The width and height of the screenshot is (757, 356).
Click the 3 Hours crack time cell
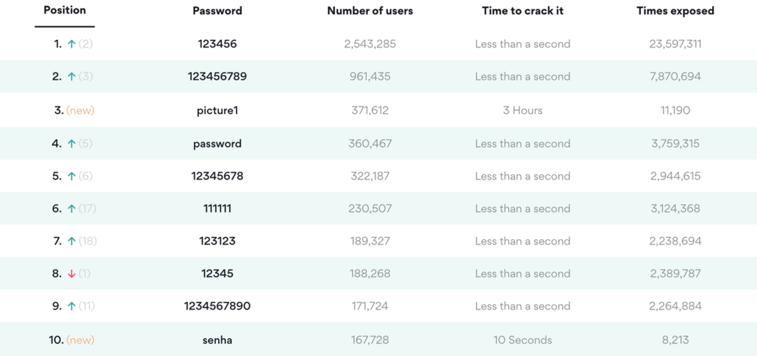tap(522, 110)
